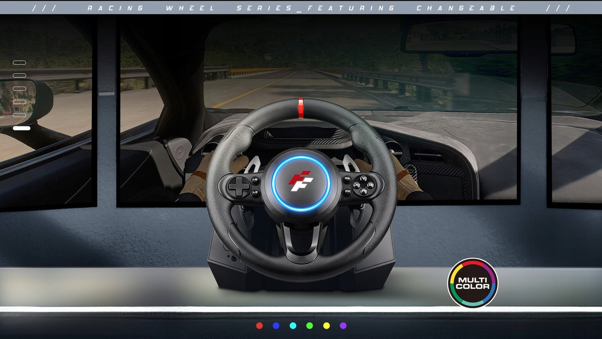602x339 pixels.
Task: Choose the blue color dot
Action: pos(276,325)
